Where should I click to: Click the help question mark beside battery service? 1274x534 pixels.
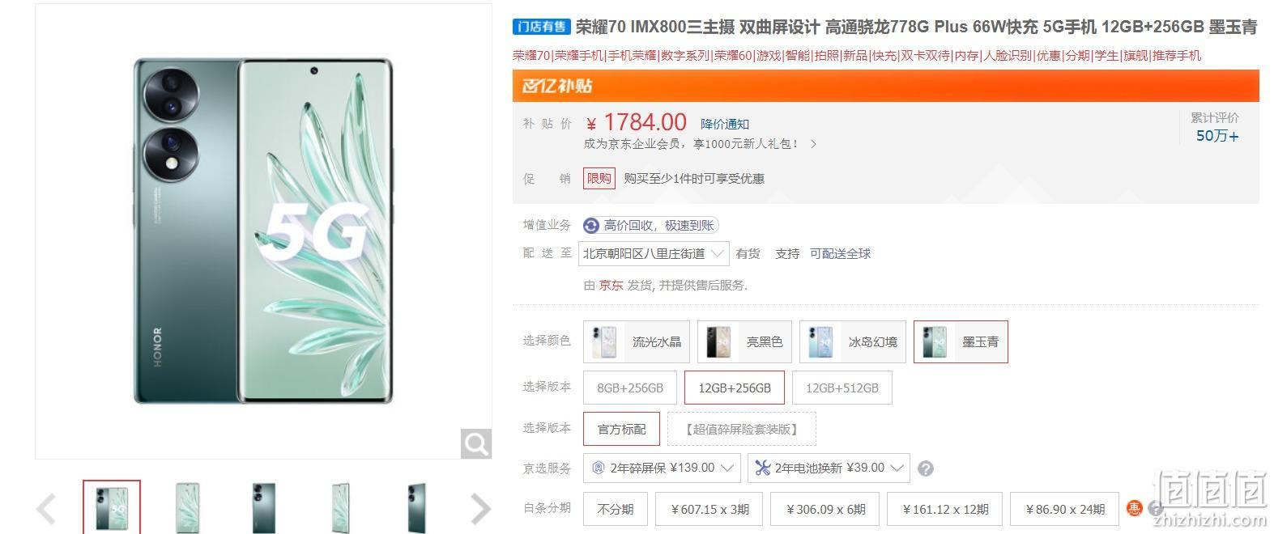926,468
